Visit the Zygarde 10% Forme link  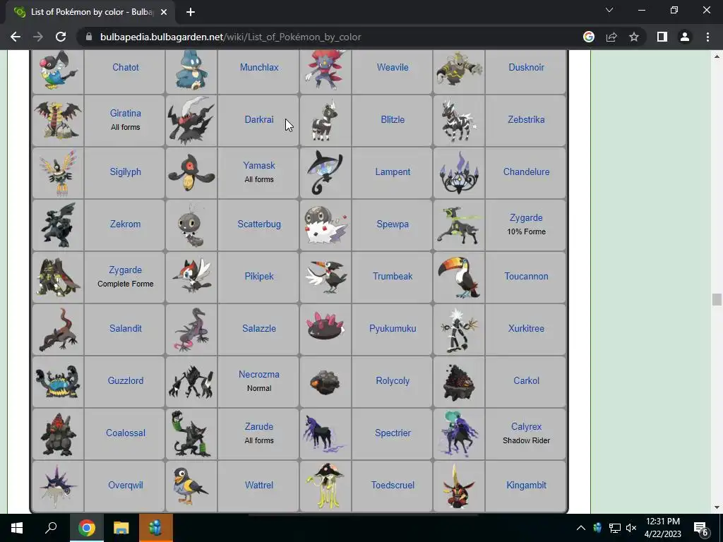526,218
